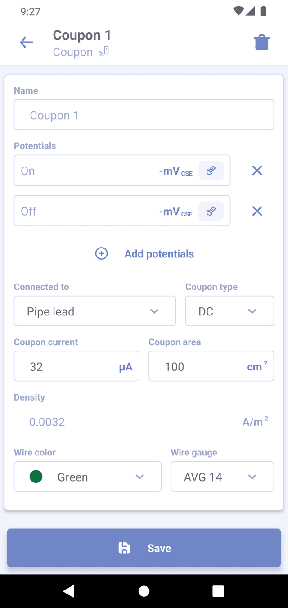This screenshot has width=288, height=608.
Task: Open the Connected to dropdown
Action: coord(95,311)
